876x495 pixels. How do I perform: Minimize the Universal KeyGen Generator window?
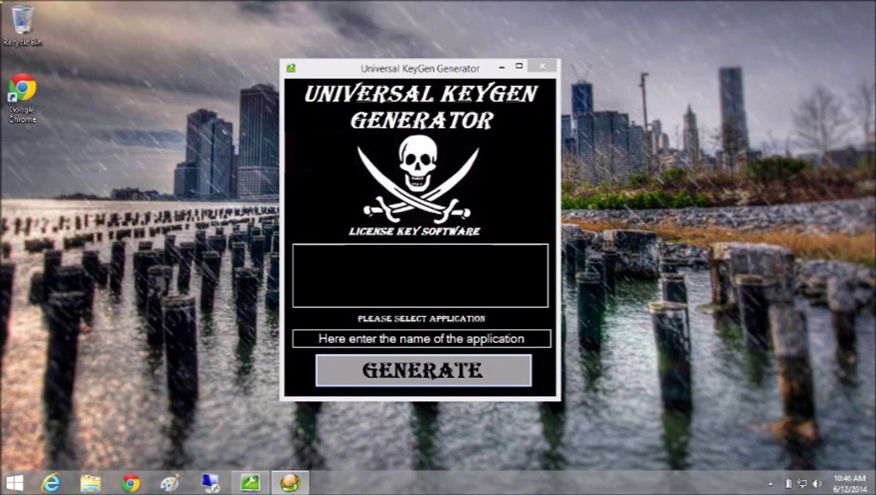pyautogui.click(x=501, y=67)
